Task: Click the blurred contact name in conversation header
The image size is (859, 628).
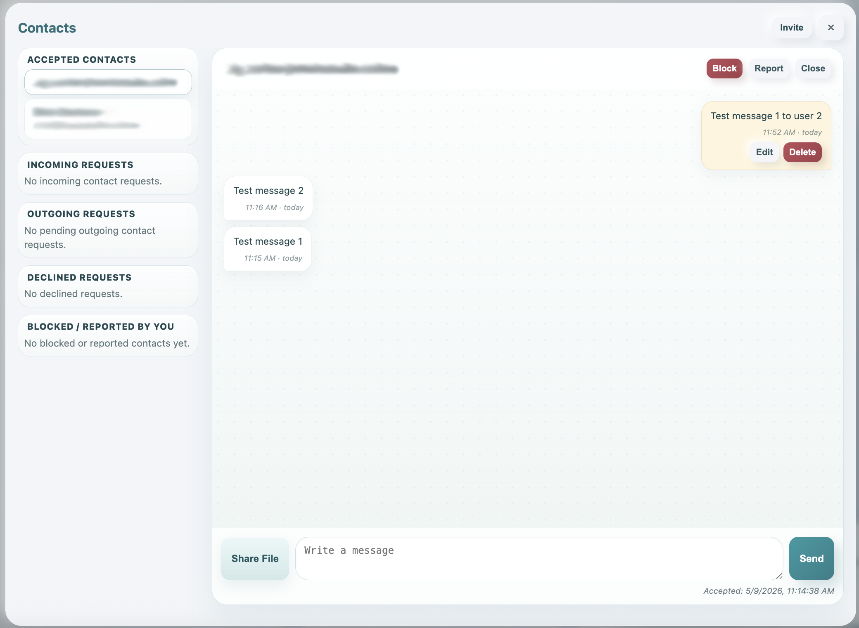Action: click(313, 69)
